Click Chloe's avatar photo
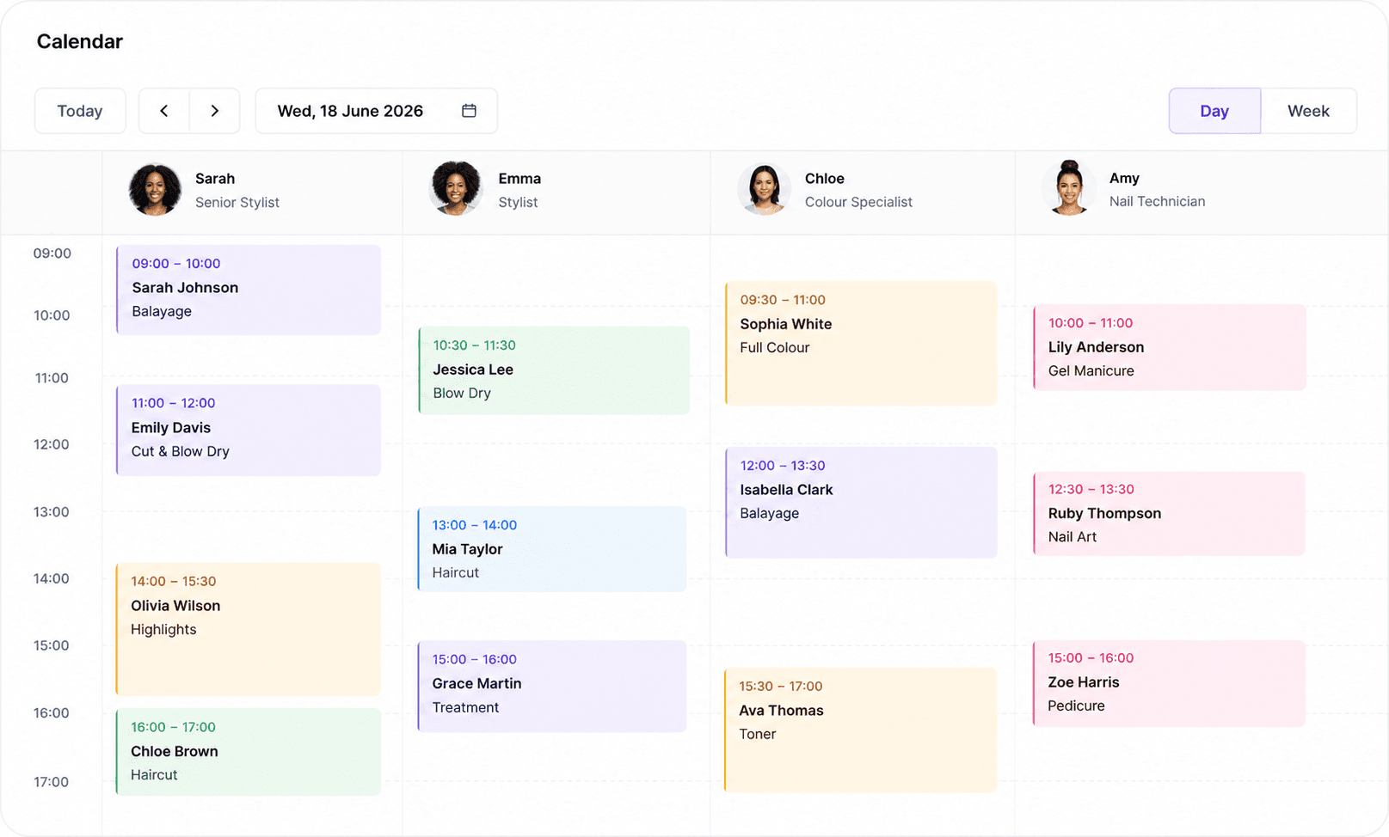1389x837 pixels. click(x=764, y=188)
